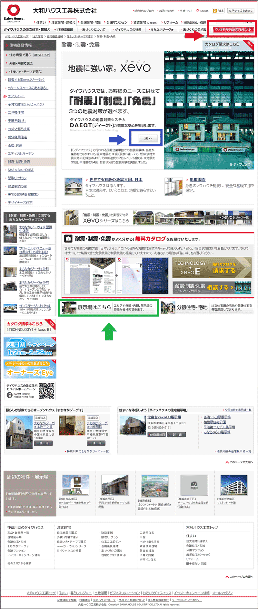
Task: Expand 住宅商品で選ぶ xevo TOP sidebar item
Action: [x=30, y=55]
